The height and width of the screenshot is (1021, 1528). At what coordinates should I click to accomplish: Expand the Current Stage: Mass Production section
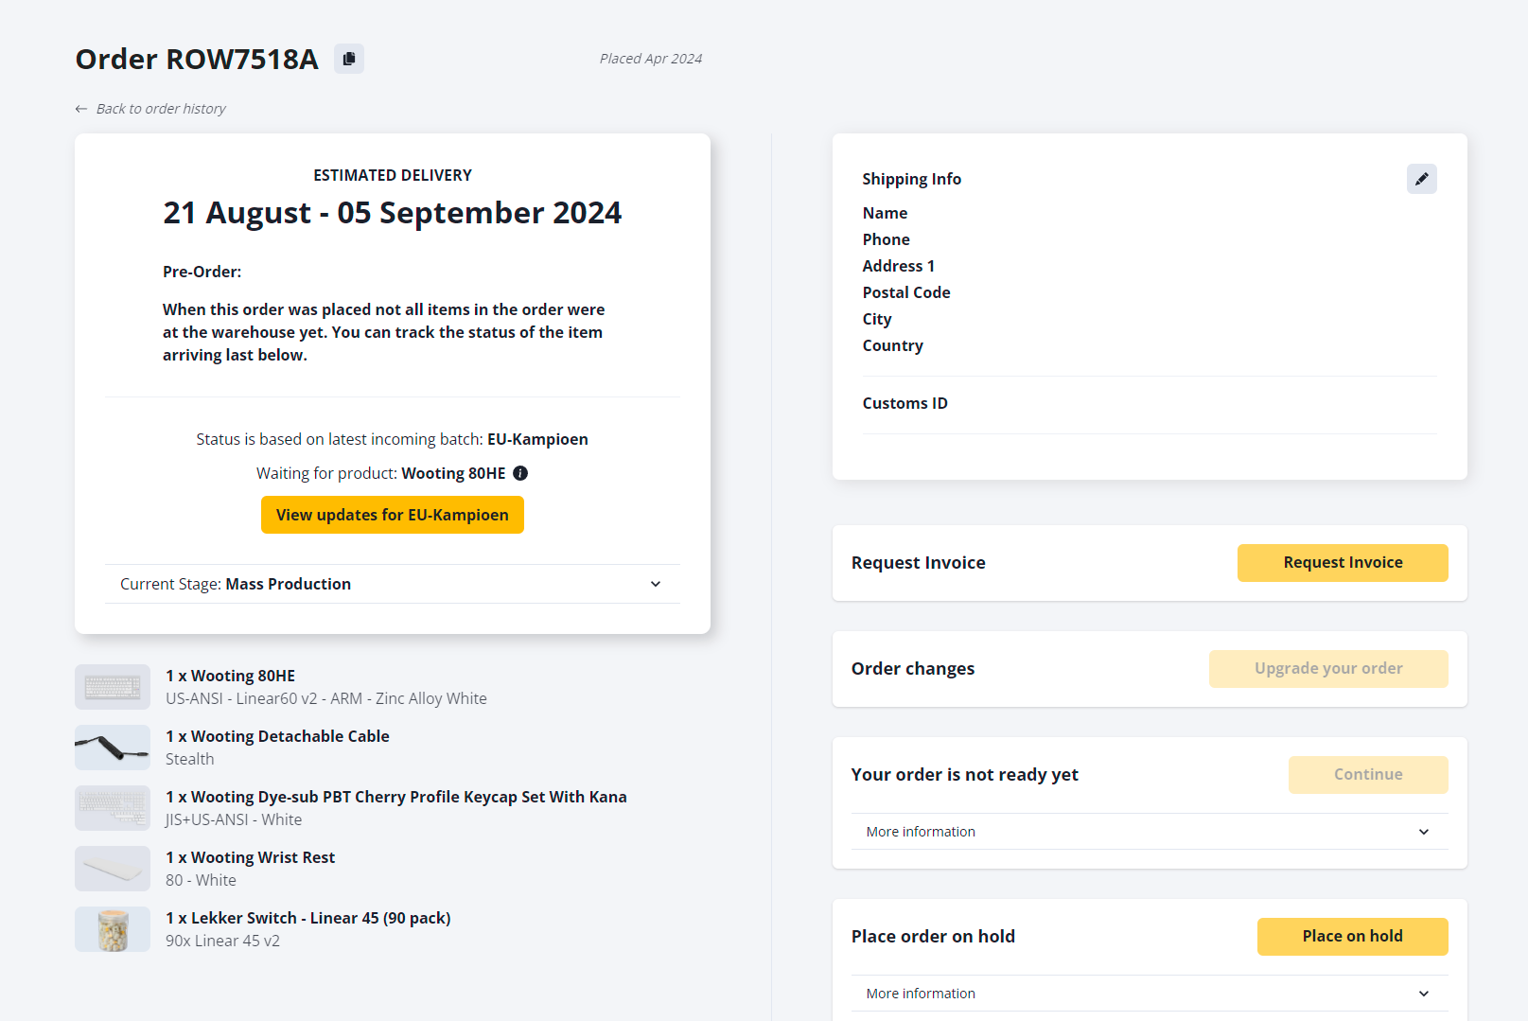[x=392, y=584]
